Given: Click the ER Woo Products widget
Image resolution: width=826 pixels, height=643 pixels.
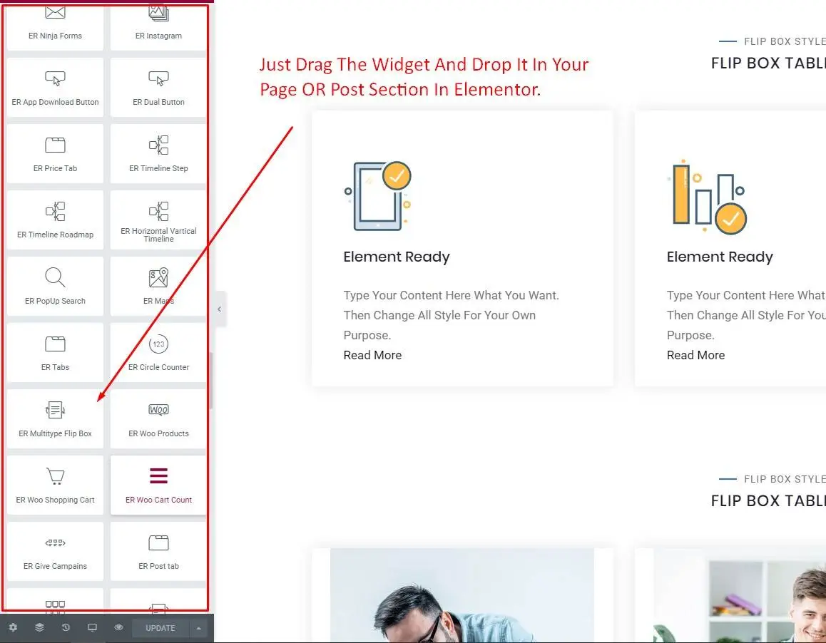Looking at the screenshot, I should (158, 419).
